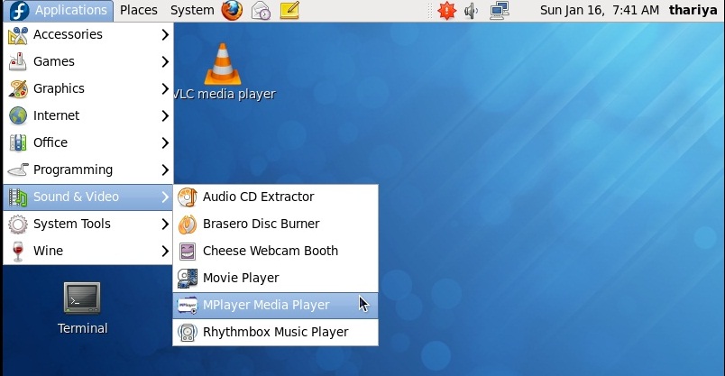Open the sticky notes panel icon
Screen dimensions: 725x376
point(289,10)
